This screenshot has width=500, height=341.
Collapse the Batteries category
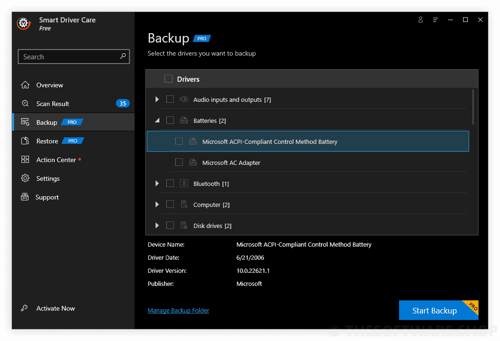tap(157, 121)
